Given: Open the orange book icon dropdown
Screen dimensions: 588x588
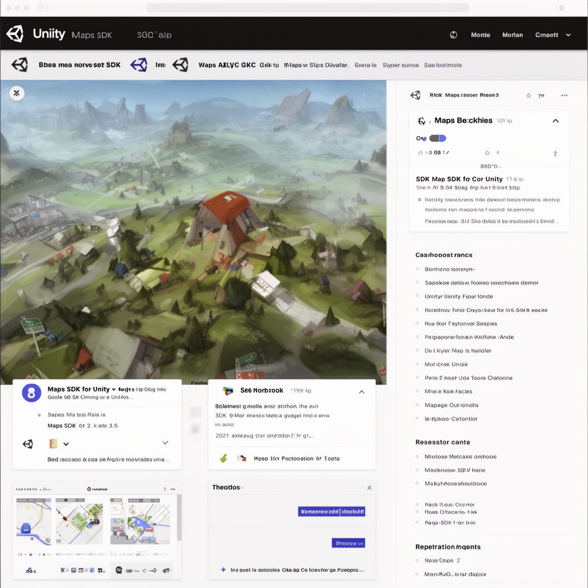Looking at the screenshot, I should 59,444.
